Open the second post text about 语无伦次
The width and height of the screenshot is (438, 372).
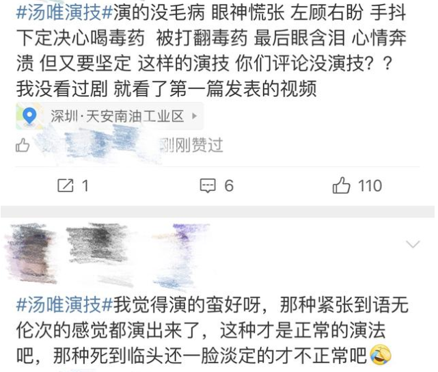pyautogui.click(x=213, y=330)
